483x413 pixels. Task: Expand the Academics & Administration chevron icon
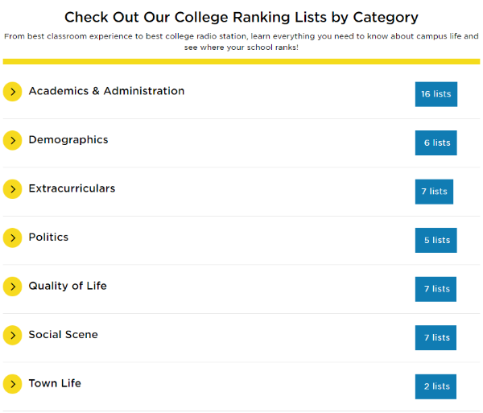(12, 92)
